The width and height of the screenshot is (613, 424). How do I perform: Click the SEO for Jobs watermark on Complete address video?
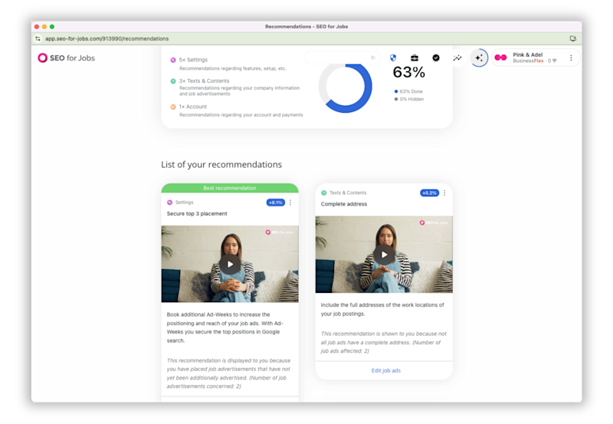434,222
